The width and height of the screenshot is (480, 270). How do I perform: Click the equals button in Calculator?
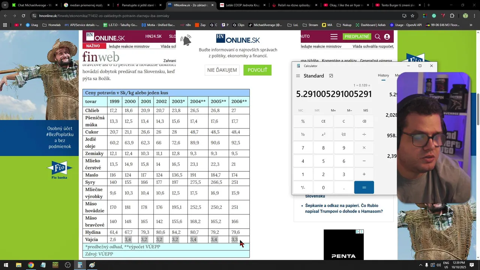point(364,187)
